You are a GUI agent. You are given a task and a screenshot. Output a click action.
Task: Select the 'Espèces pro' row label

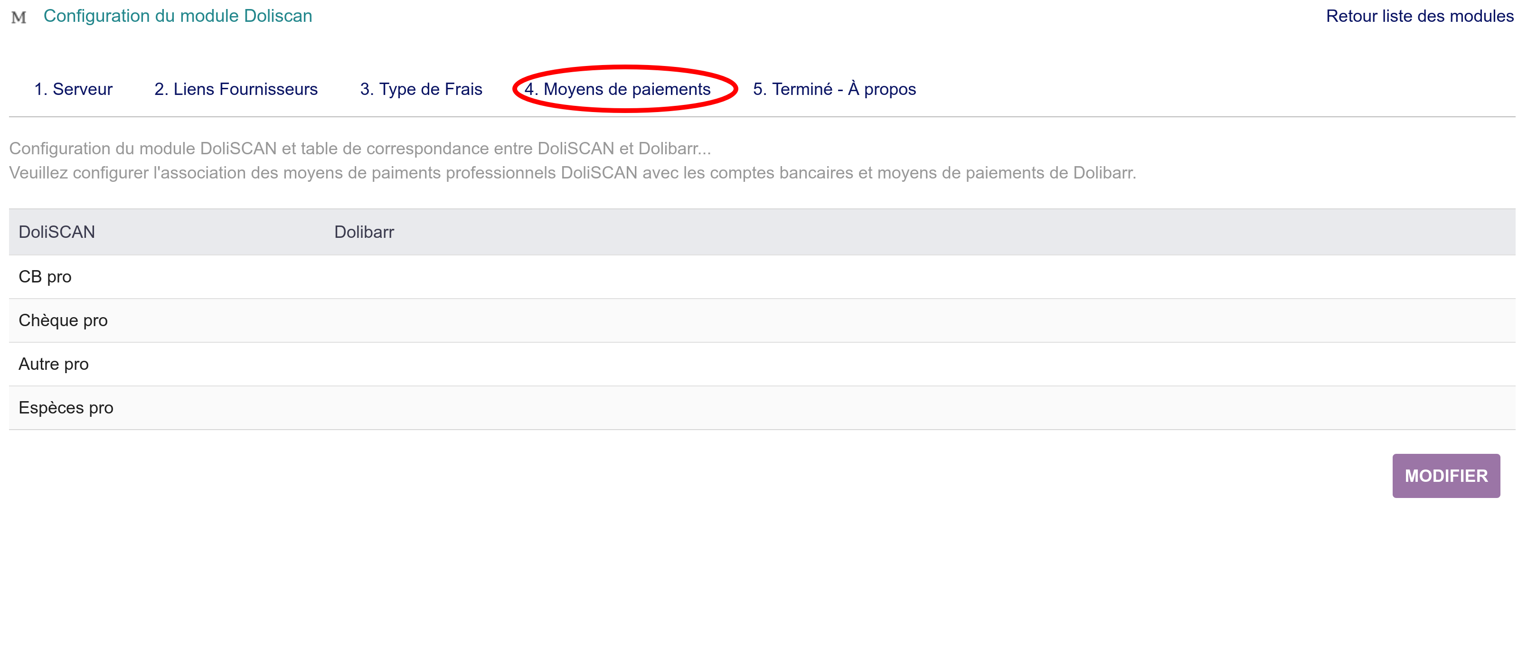(x=66, y=407)
